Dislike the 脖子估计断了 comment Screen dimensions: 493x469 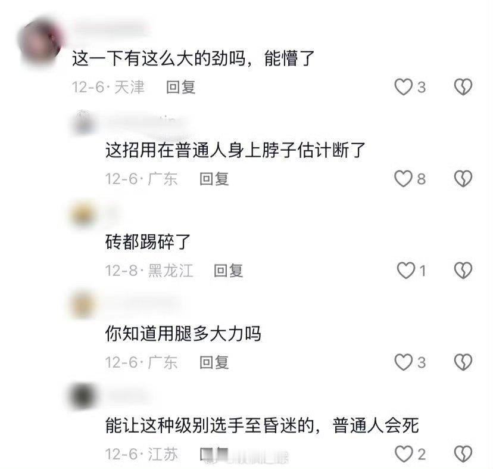click(x=463, y=178)
